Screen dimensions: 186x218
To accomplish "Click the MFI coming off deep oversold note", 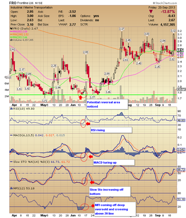I will [x=115, y=209].
